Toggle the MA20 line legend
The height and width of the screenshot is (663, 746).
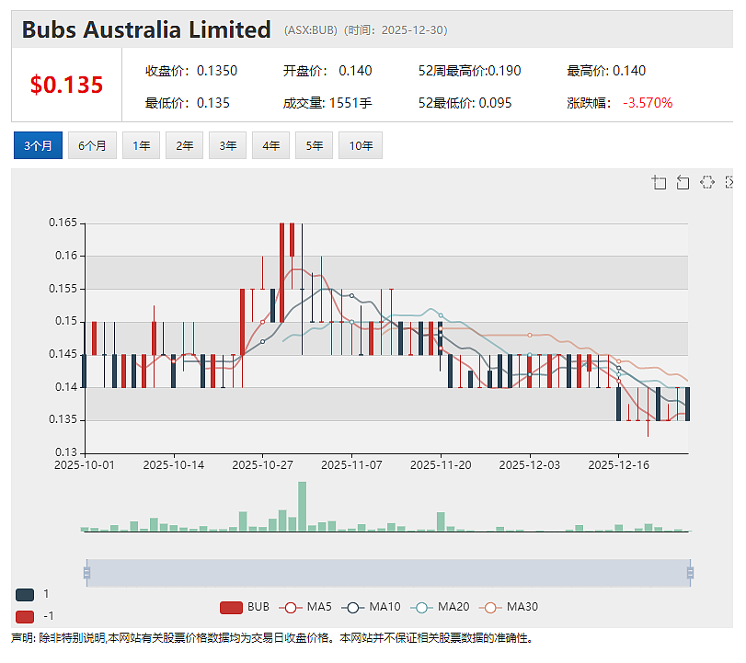tap(440, 607)
